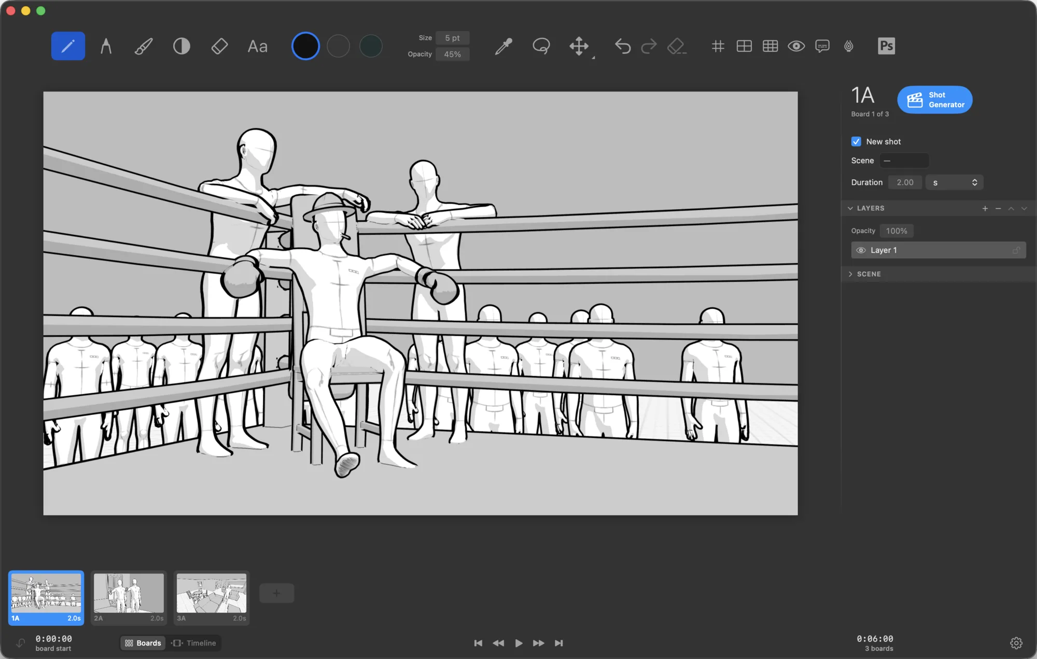This screenshot has height=659, width=1037.
Task: Switch to the Timeline view tab
Action: point(194,643)
